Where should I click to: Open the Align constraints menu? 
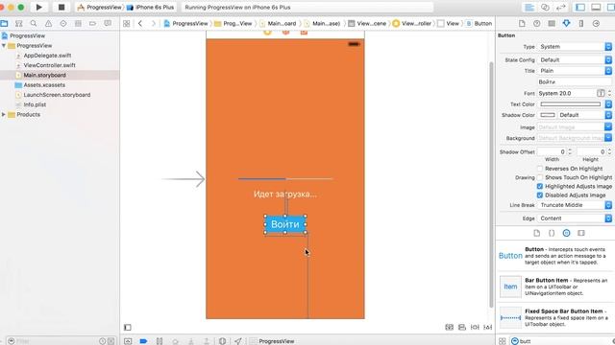point(462,327)
